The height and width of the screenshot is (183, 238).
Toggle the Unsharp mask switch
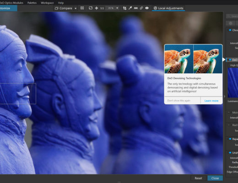coord(230,153)
